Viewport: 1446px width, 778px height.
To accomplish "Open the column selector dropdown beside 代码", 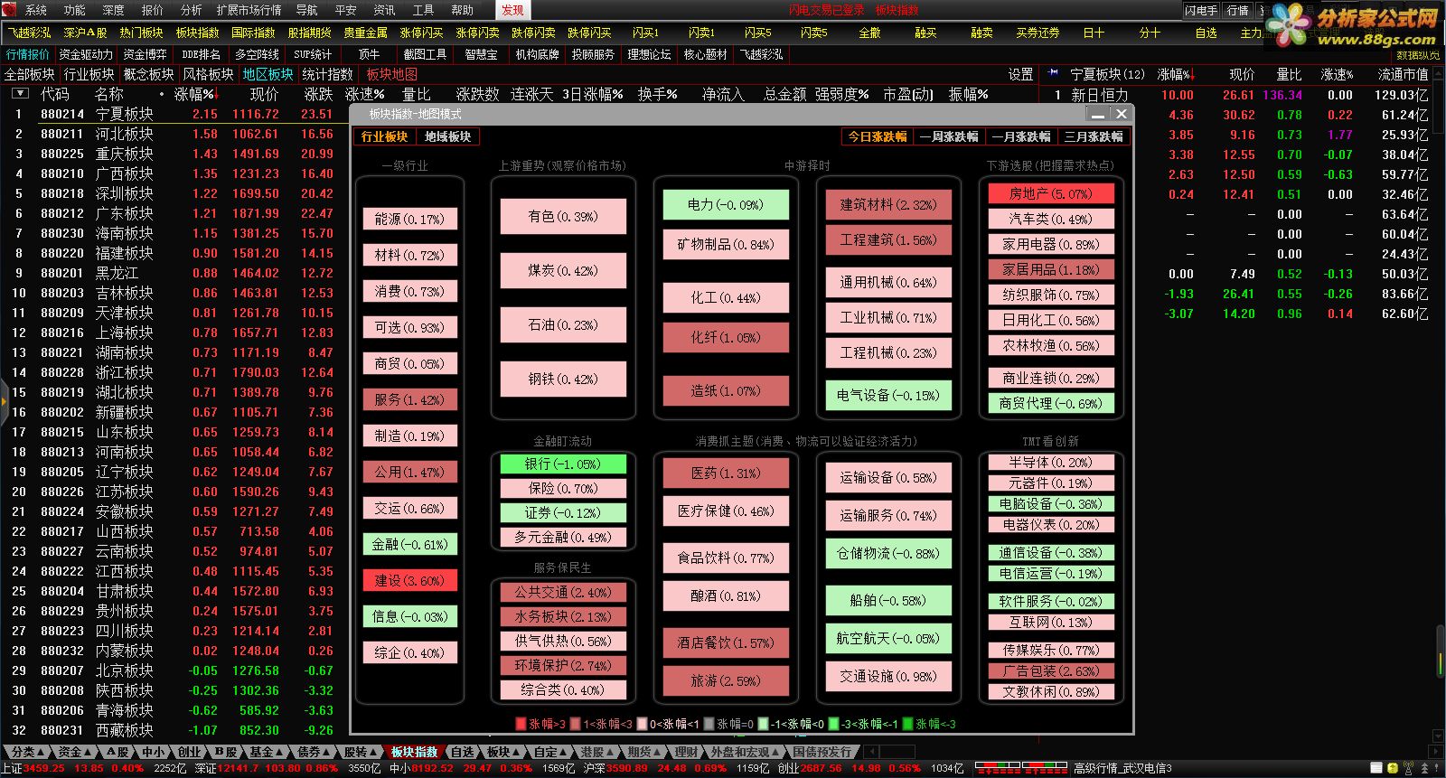I will 20,93.
